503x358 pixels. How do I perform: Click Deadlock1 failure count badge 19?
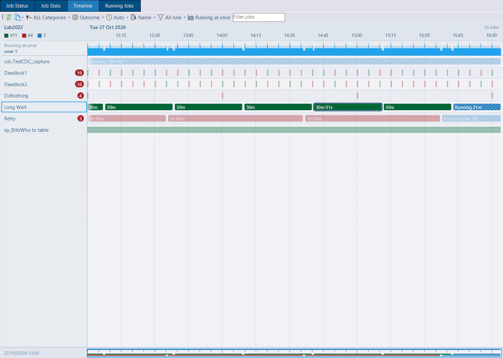coord(79,73)
